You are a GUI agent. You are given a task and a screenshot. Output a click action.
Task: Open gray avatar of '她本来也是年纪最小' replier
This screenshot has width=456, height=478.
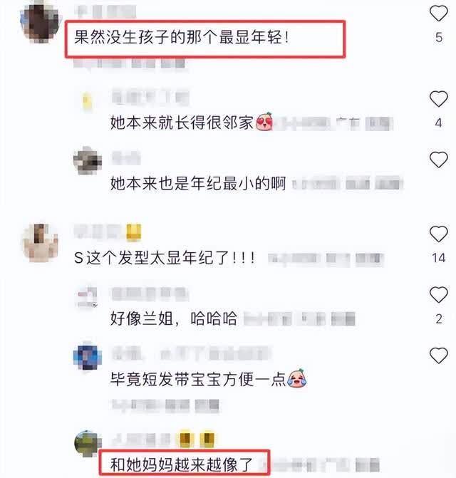[x=88, y=161]
